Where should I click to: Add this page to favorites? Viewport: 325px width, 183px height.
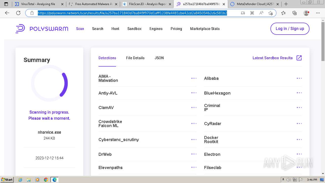click(270, 13)
